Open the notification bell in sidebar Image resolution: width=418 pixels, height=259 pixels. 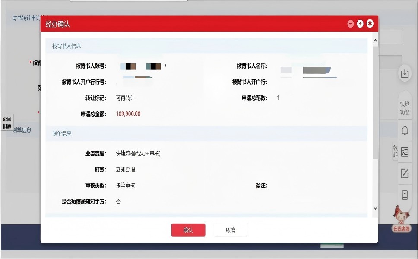coord(405,130)
